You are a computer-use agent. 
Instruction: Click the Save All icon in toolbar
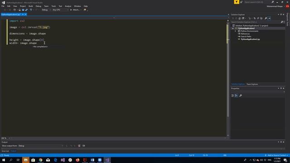[x=26, y=10]
